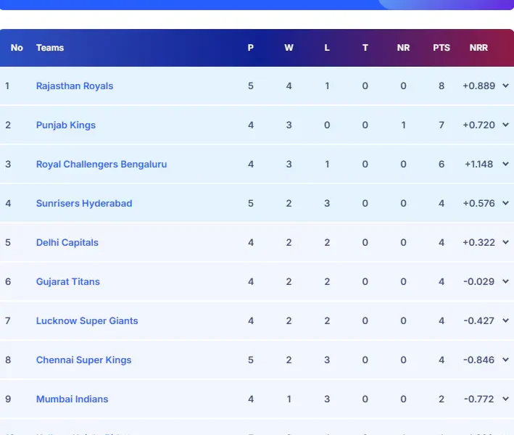Open the Rajasthan Royals team link
This screenshot has width=514, height=435.
75,86
